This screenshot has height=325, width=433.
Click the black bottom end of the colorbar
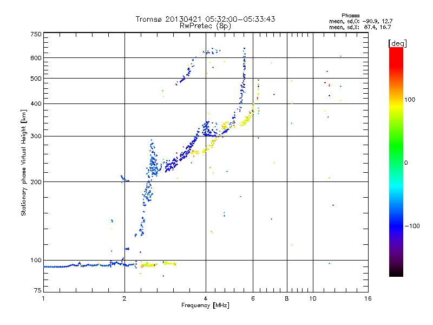(x=396, y=272)
